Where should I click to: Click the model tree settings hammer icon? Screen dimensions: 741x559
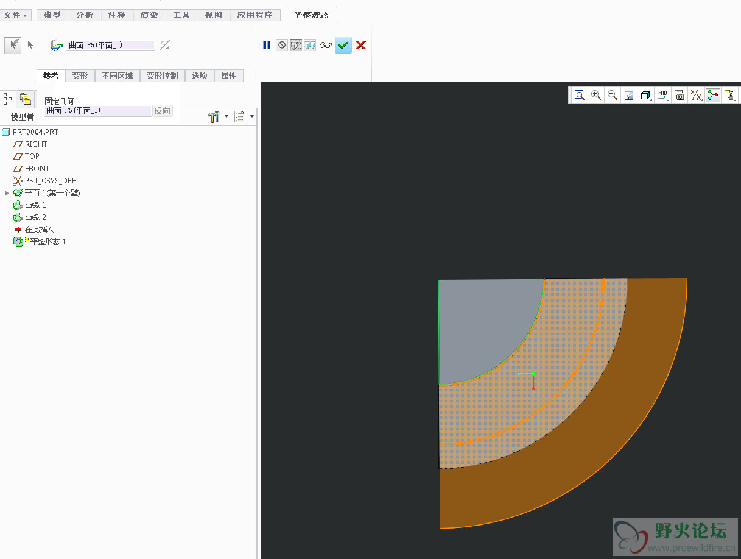tap(214, 117)
